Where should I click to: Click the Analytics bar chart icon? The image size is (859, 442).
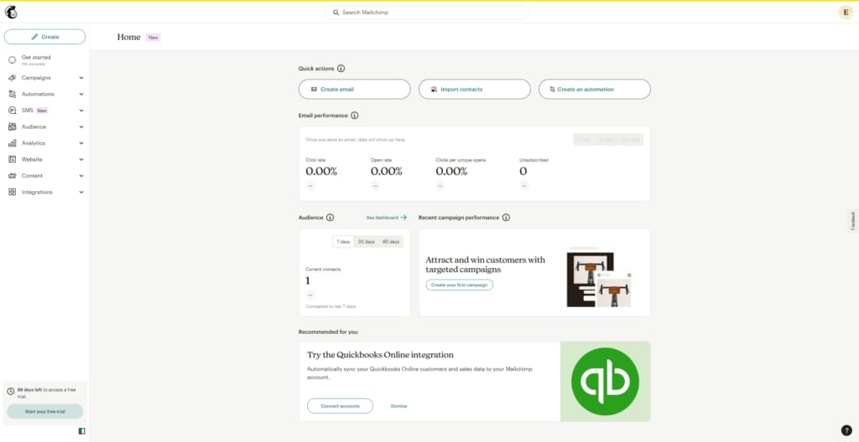click(12, 143)
